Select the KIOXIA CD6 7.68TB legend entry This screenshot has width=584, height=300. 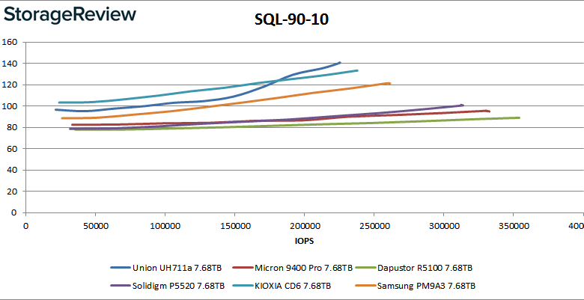coord(282,286)
